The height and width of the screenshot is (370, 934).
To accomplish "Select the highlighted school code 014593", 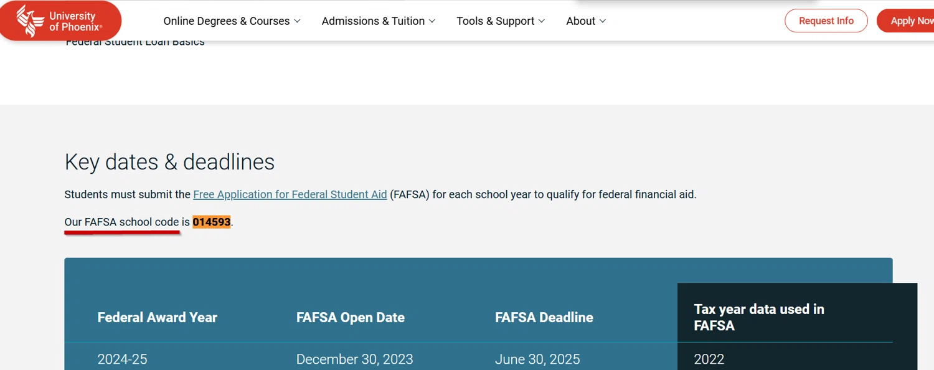I will coord(212,222).
